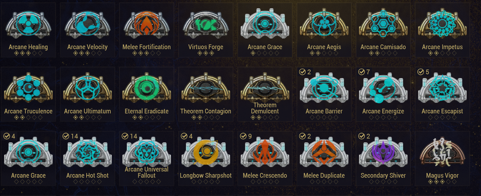This screenshot has width=481, height=196.
Task: Toggle the checkmark on Arcane Barrier
Action: coord(302,72)
